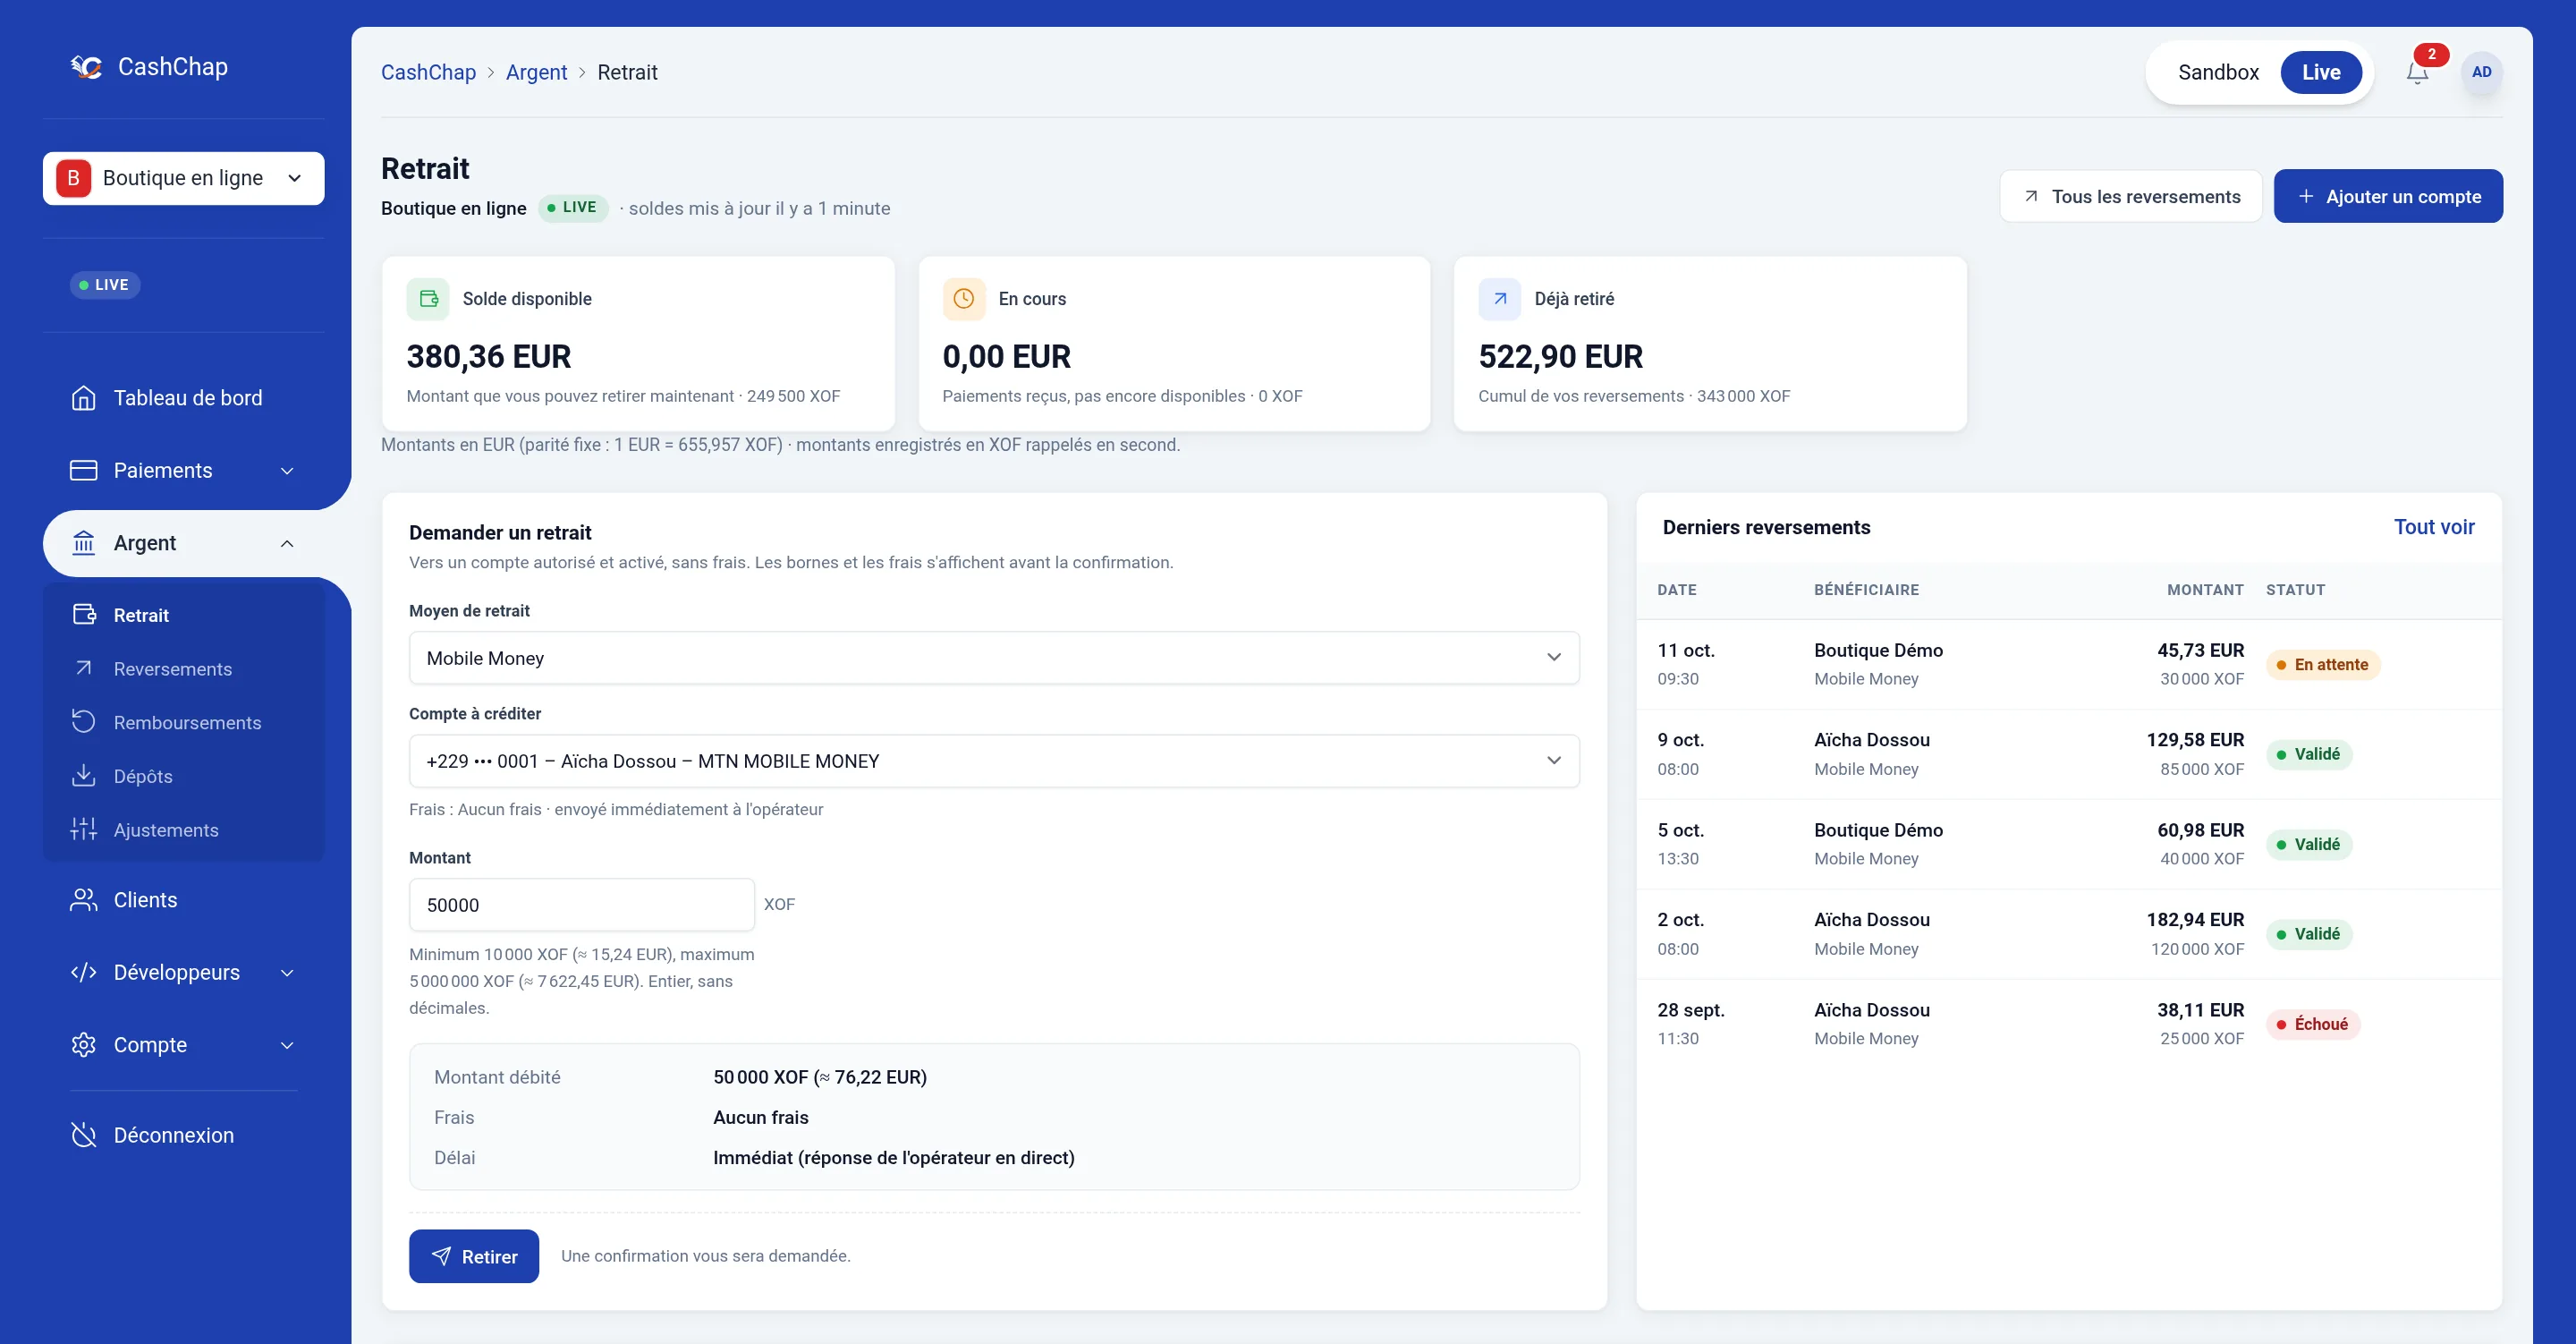
Task: Expand the Développeurs menu chevron
Action: click(287, 973)
